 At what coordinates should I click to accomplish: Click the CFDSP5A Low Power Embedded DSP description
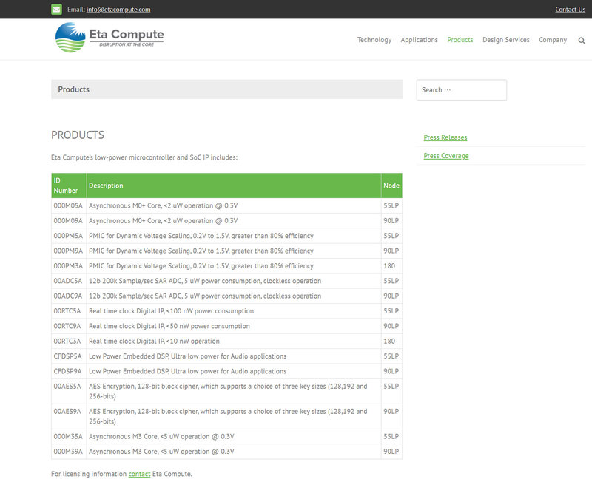click(187, 356)
